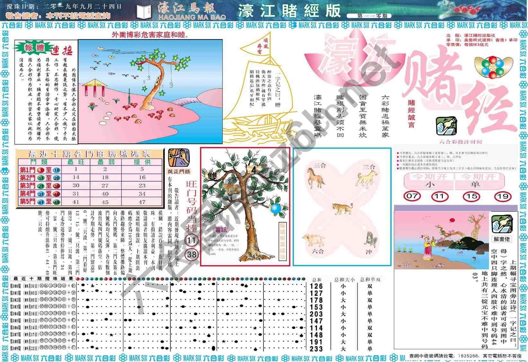Screen dimensions: 528x362
Task: Click the hand icon above 解畫佬
Action: pos(502,224)
